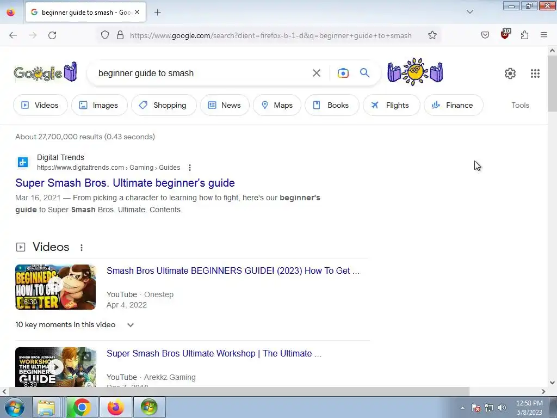Filter results by Flights
This screenshot has height=418, width=557.
[392, 105]
